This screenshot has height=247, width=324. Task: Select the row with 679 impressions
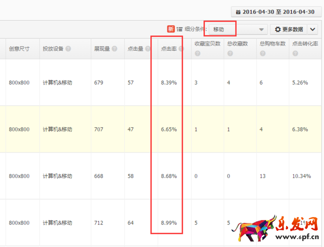tap(98, 83)
